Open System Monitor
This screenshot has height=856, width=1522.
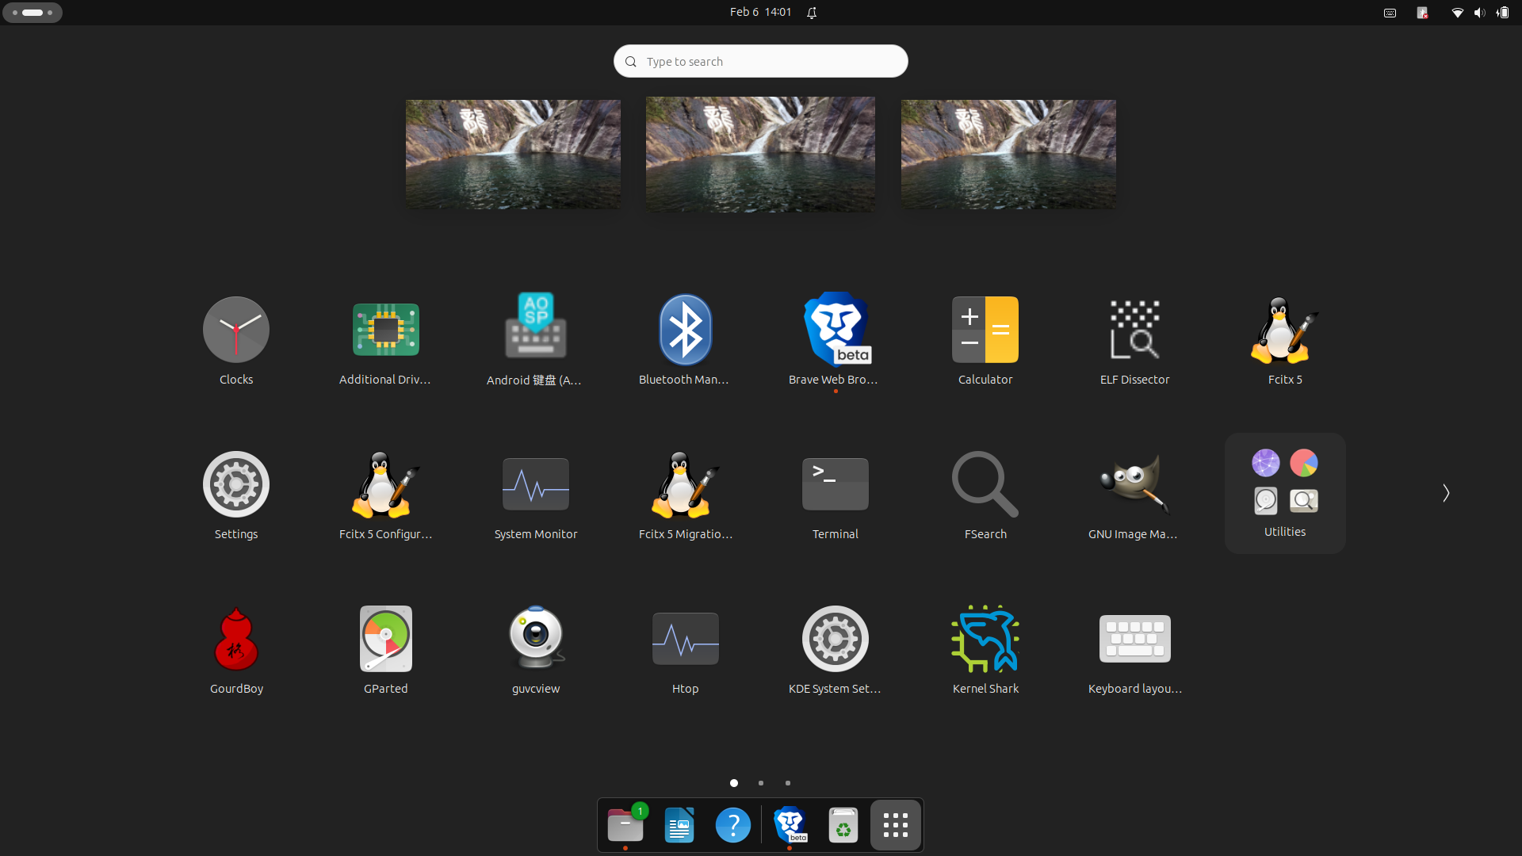(x=535, y=495)
